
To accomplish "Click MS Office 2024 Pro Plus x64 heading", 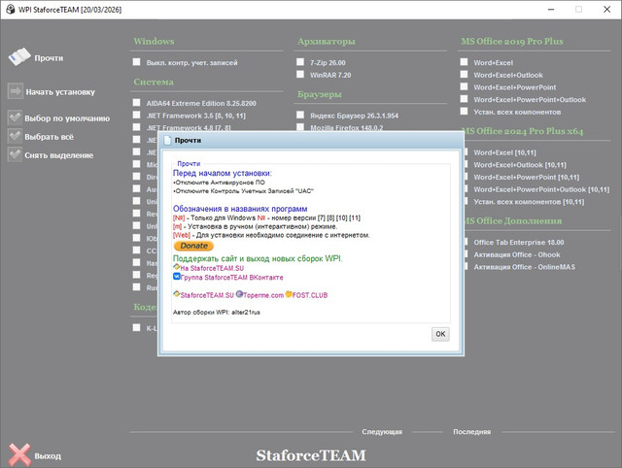I will point(524,131).
